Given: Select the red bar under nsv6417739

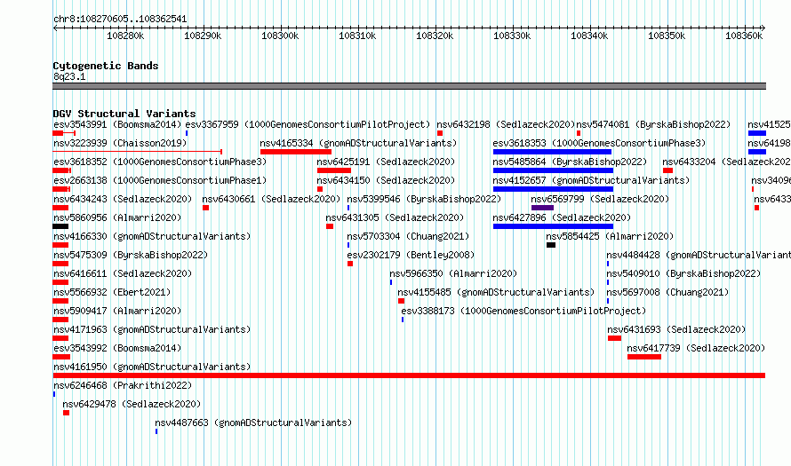Looking at the screenshot, I should 644,357.
